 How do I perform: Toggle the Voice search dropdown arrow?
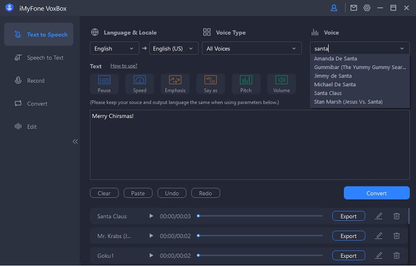click(402, 48)
